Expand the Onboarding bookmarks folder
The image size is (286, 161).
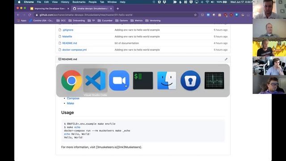pos(77,21)
